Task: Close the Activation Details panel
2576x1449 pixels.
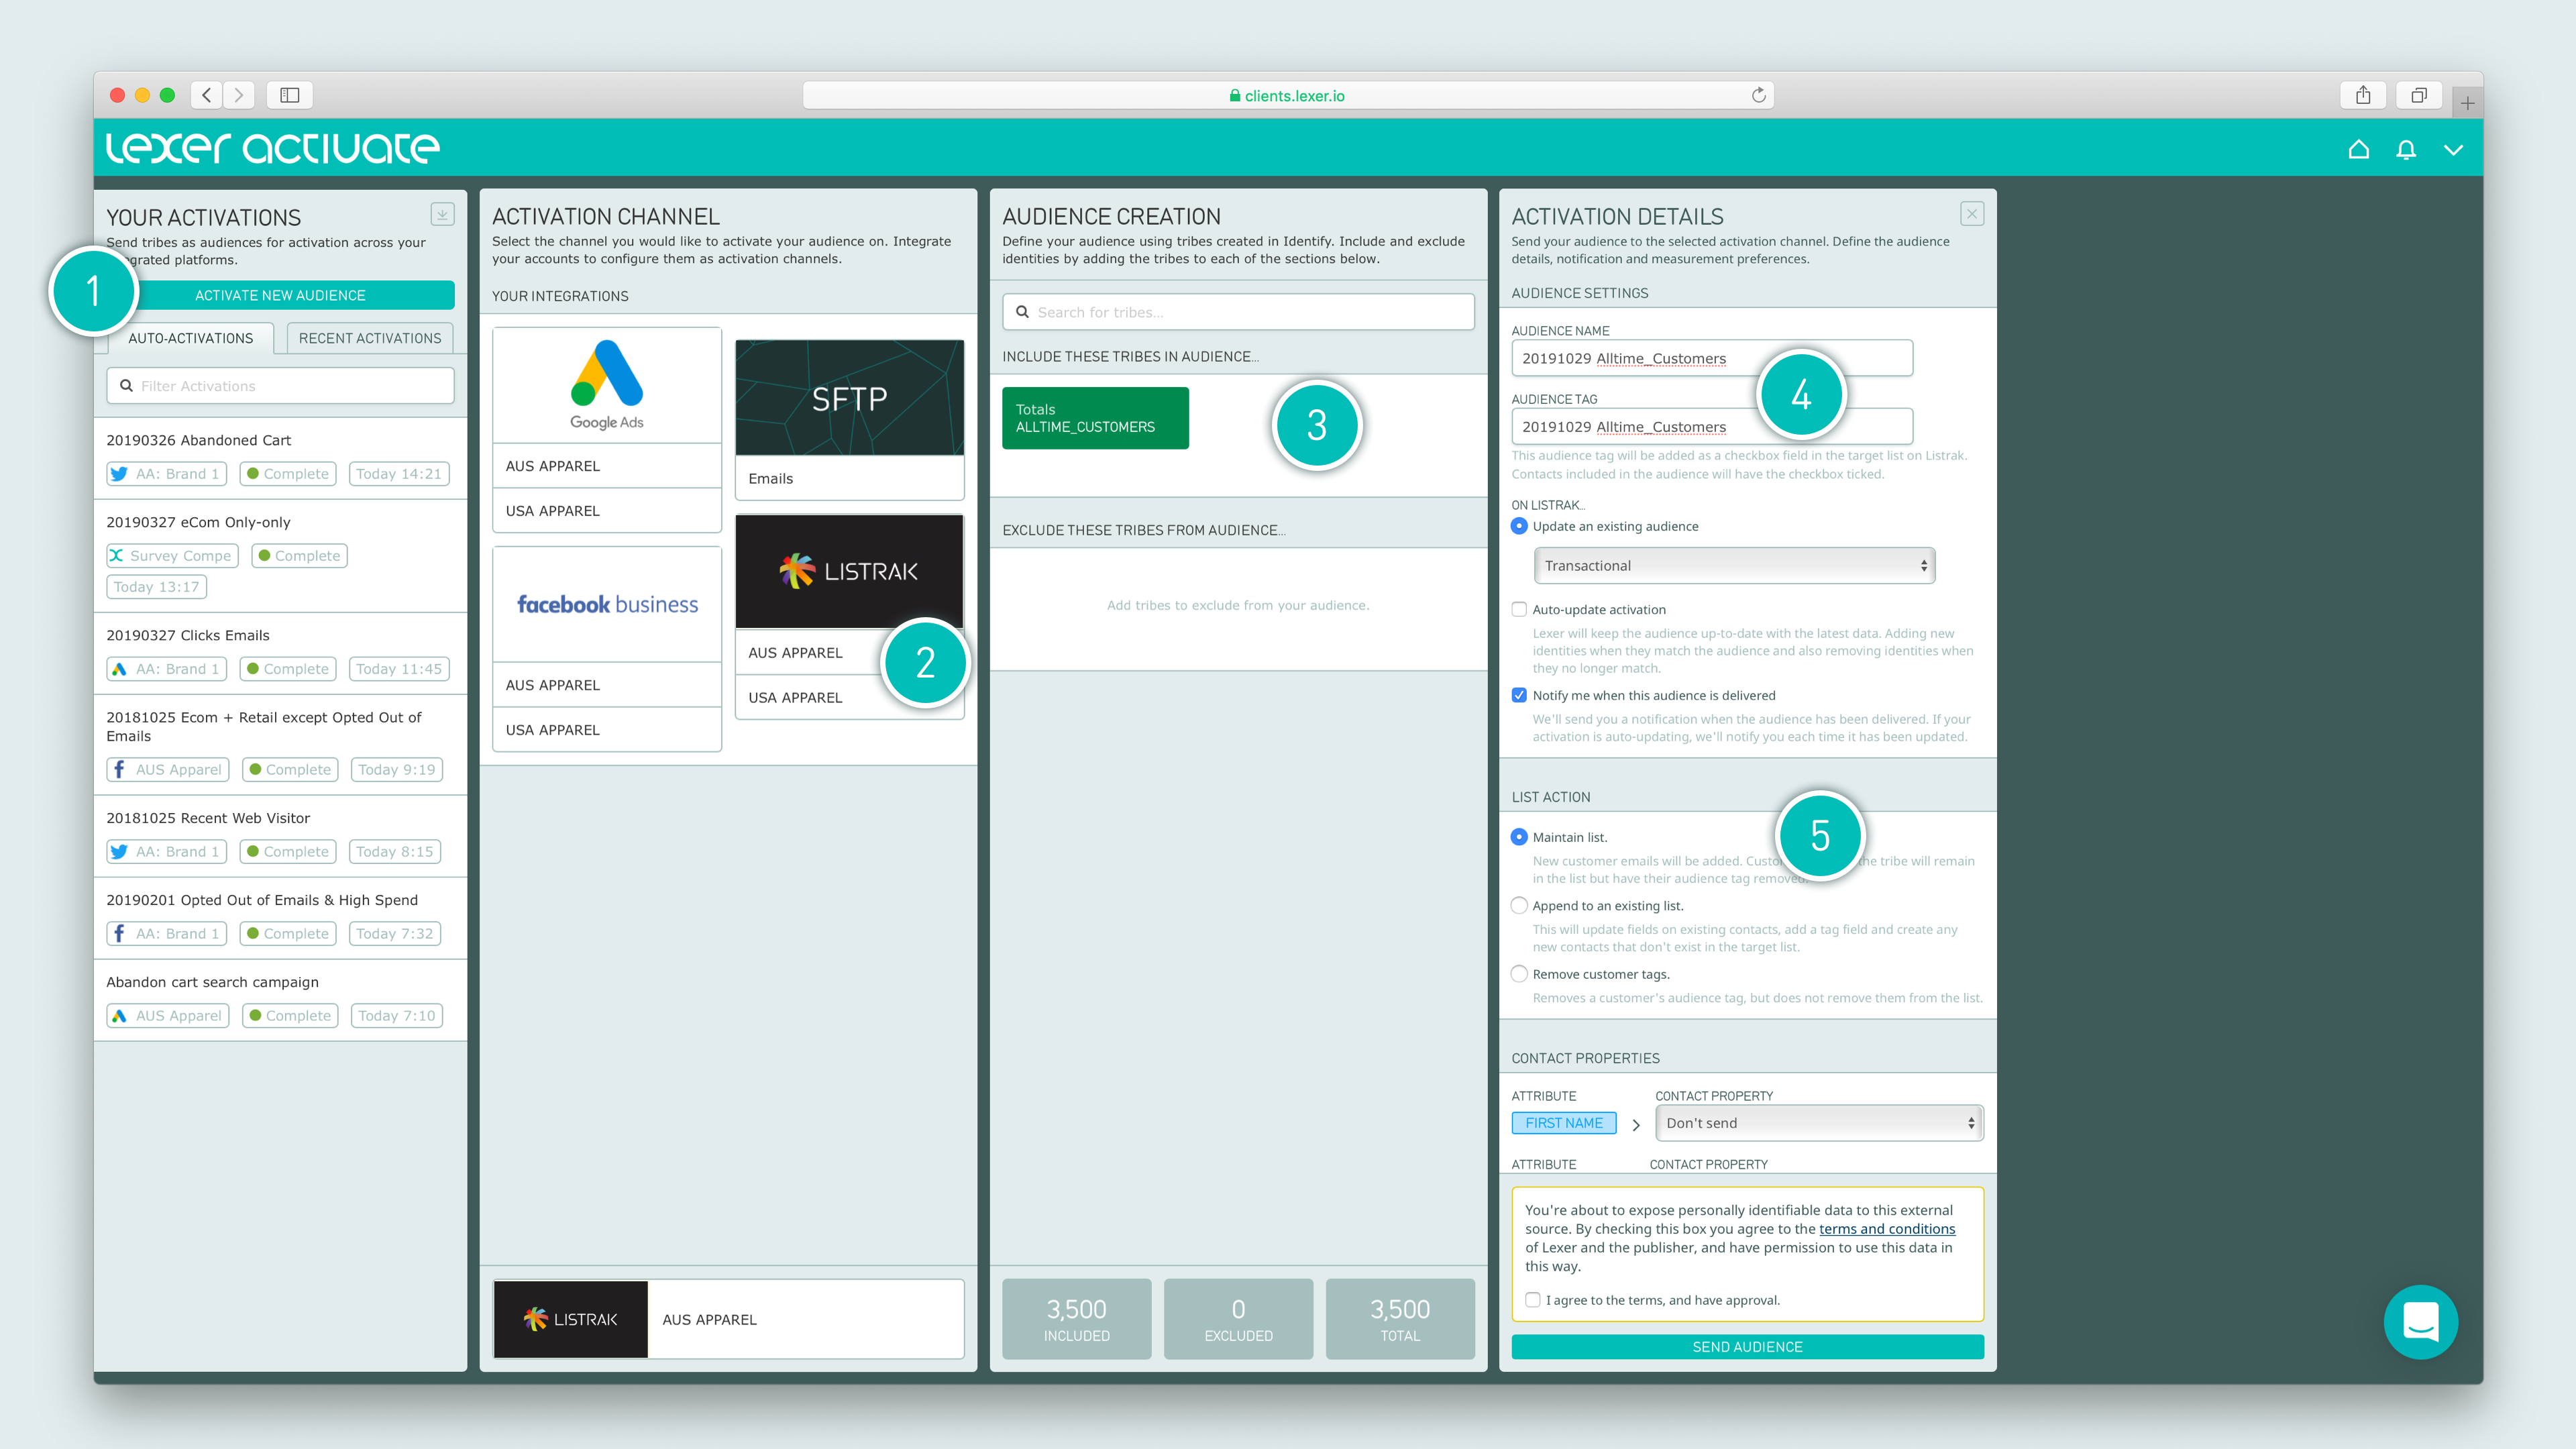Action: [x=1972, y=214]
